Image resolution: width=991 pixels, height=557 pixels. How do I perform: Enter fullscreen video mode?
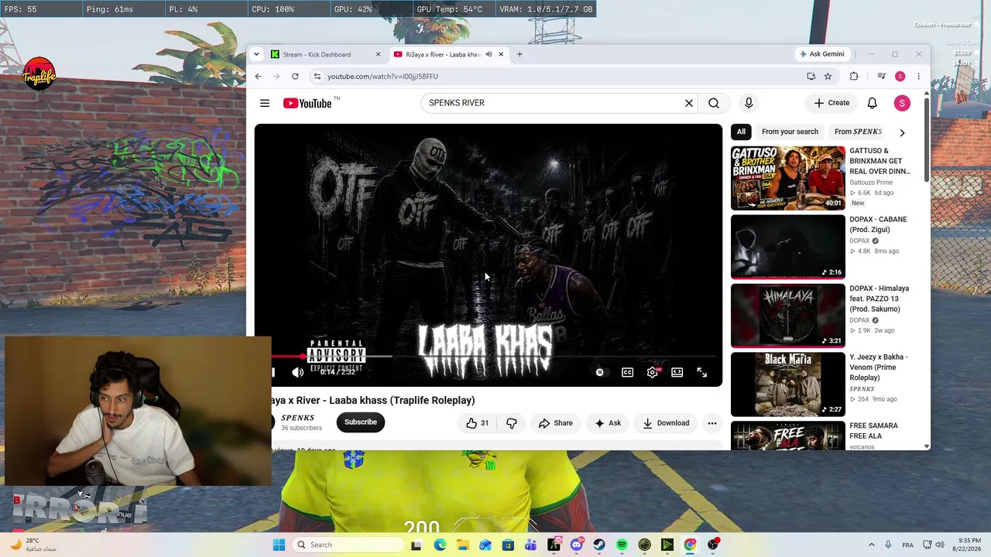click(701, 372)
